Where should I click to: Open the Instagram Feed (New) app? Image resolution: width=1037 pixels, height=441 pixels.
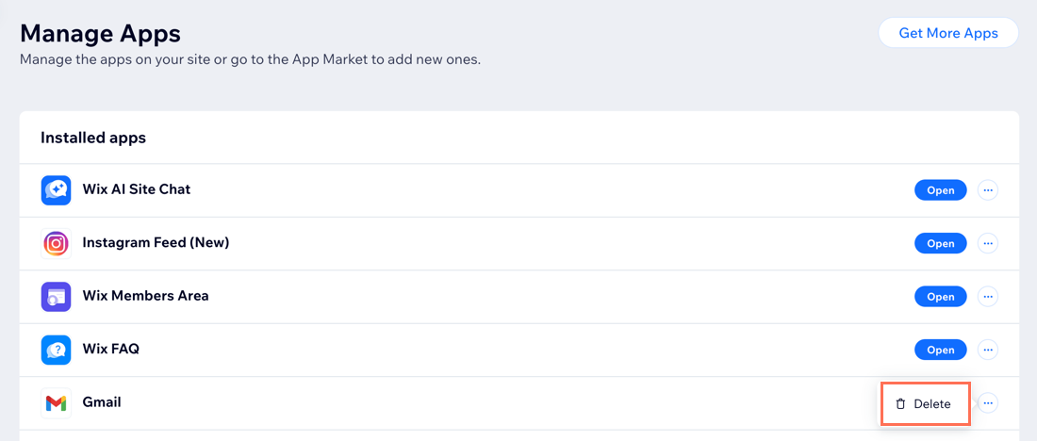click(x=941, y=243)
